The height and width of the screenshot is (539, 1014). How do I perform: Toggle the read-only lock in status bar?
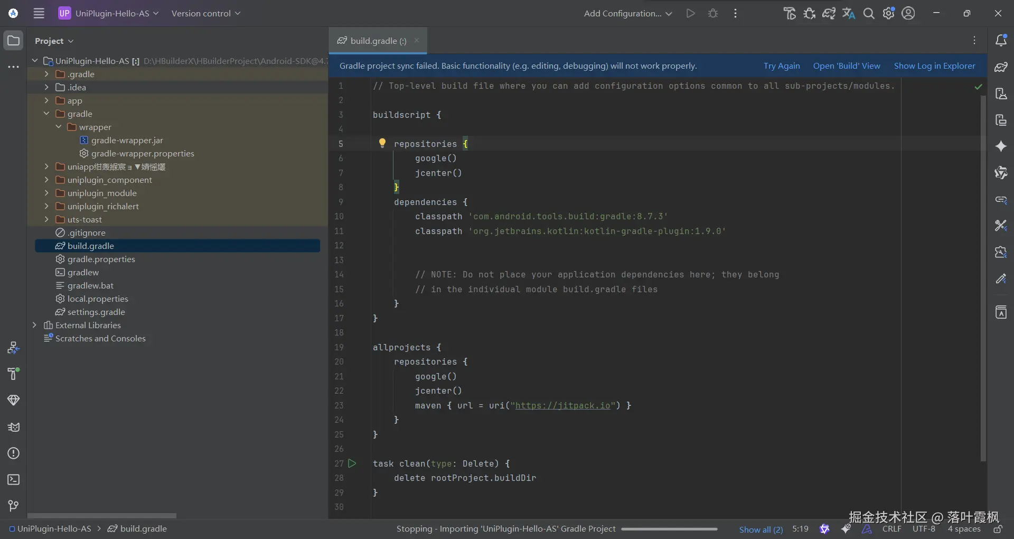[998, 529]
